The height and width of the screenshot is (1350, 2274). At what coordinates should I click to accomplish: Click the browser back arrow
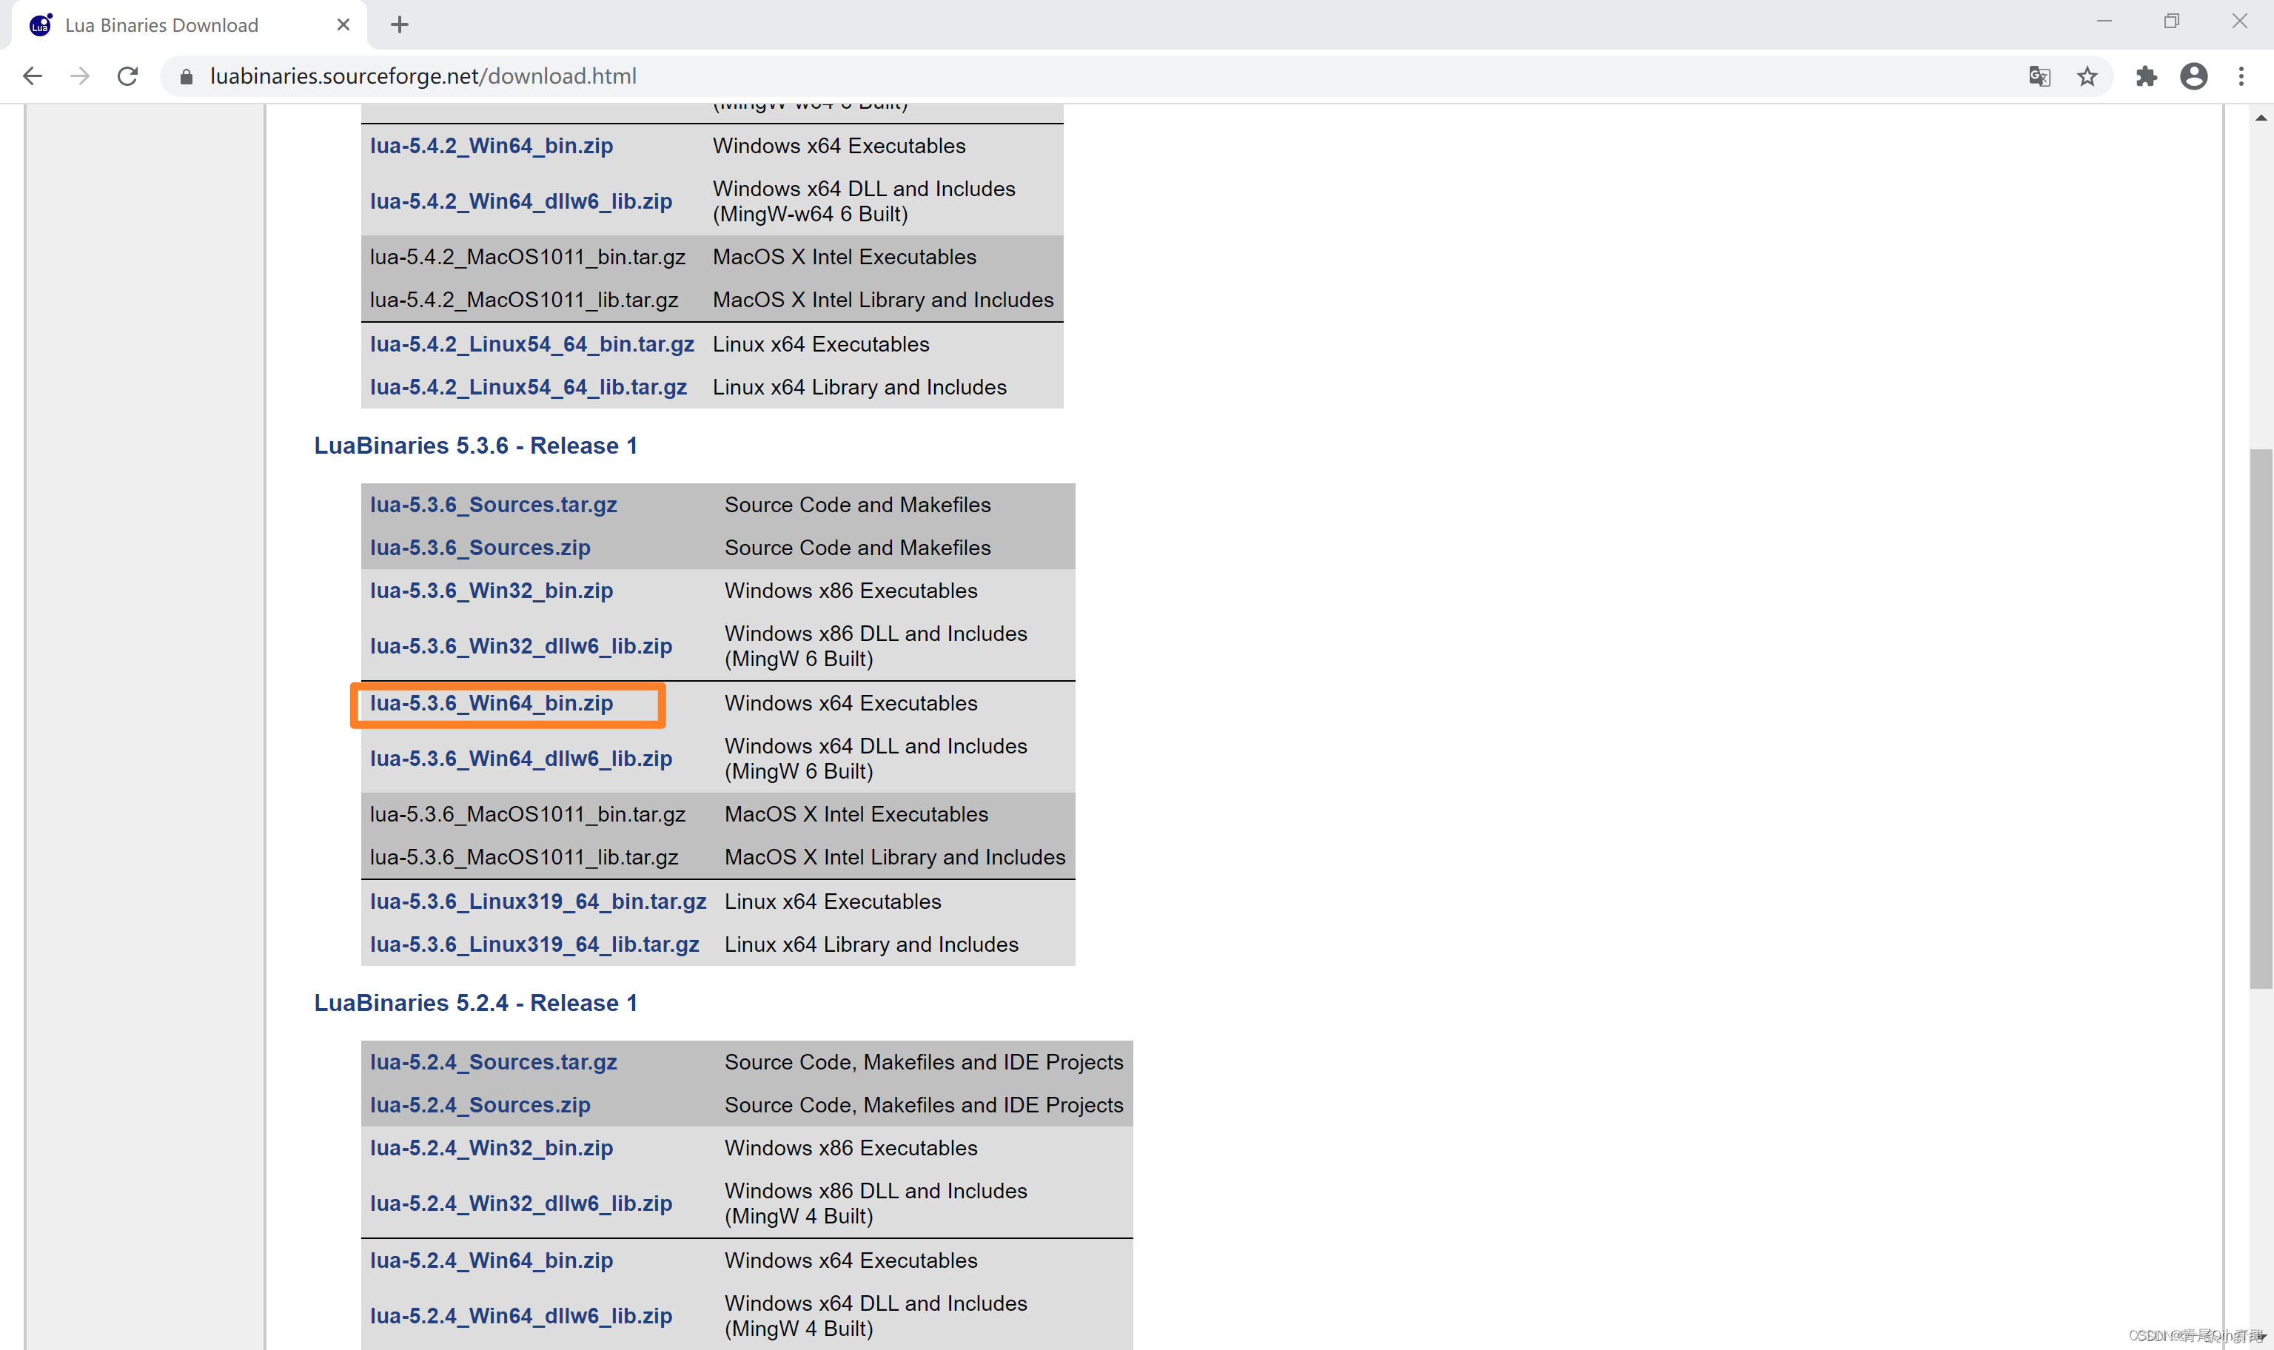(33, 76)
